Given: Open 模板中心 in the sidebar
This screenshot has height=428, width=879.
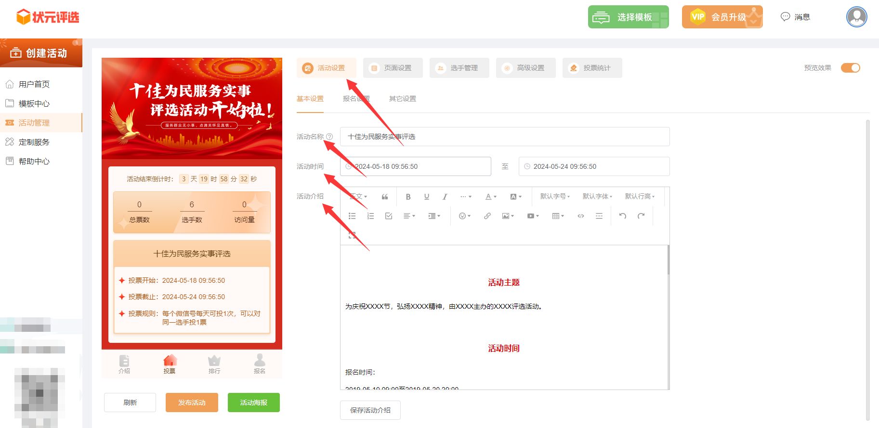Looking at the screenshot, I should pos(34,103).
